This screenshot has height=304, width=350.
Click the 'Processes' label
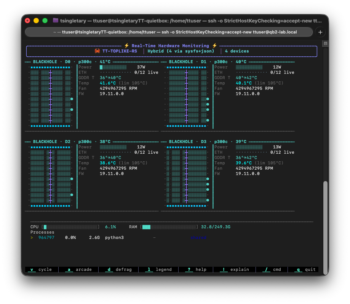click(x=42, y=232)
